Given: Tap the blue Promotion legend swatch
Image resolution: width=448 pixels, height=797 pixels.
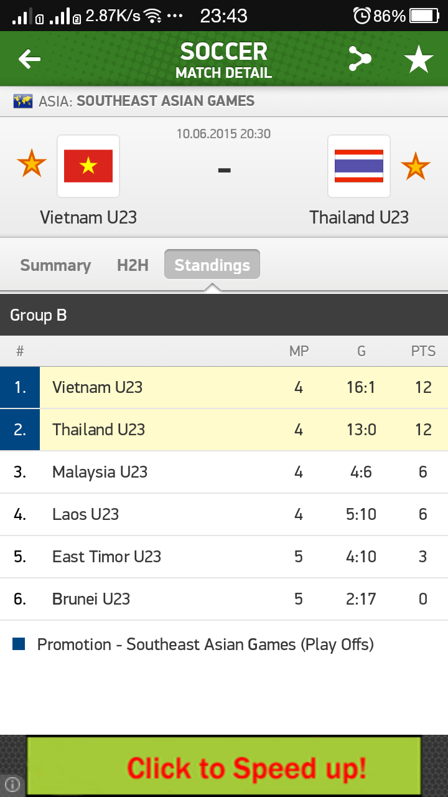Looking at the screenshot, I should [x=19, y=644].
